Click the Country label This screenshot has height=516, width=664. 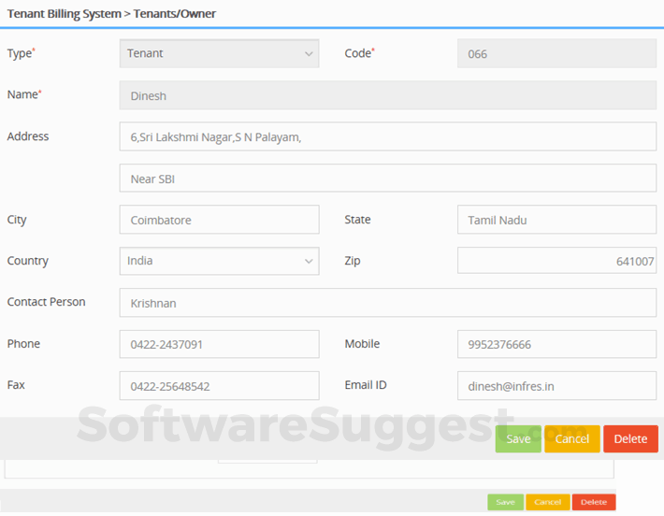click(x=28, y=261)
